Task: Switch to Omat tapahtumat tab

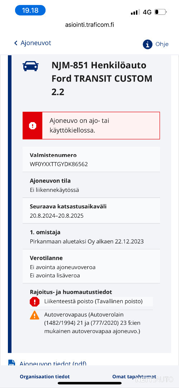Action: [x=134, y=377]
